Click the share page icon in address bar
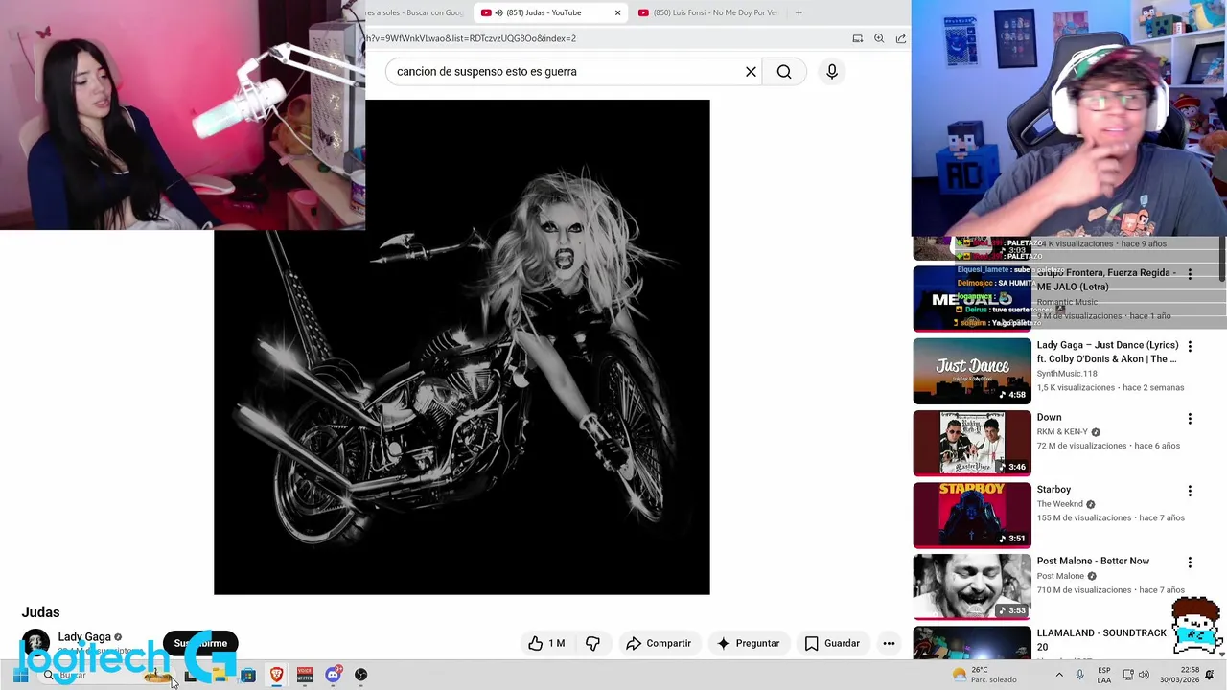The height and width of the screenshot is (690, 1227). click(x=901, y=38)
